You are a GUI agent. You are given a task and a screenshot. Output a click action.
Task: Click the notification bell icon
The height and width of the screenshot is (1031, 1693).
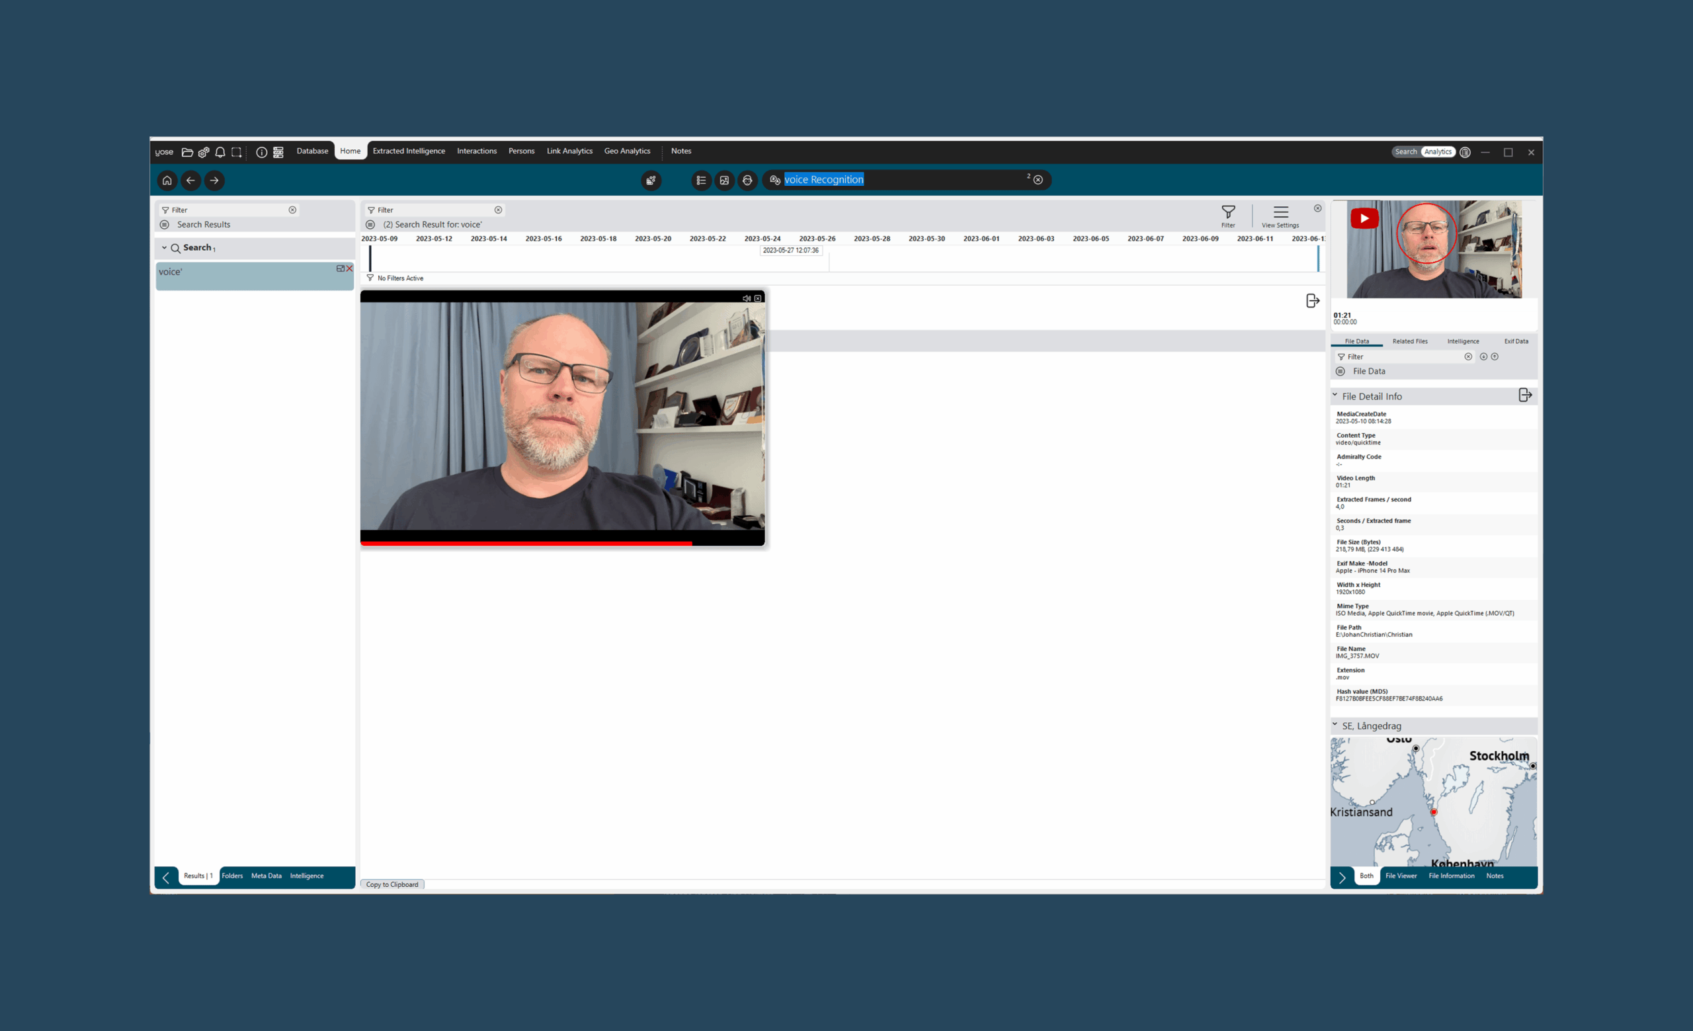pyautogui.click(x=220, y=152)
